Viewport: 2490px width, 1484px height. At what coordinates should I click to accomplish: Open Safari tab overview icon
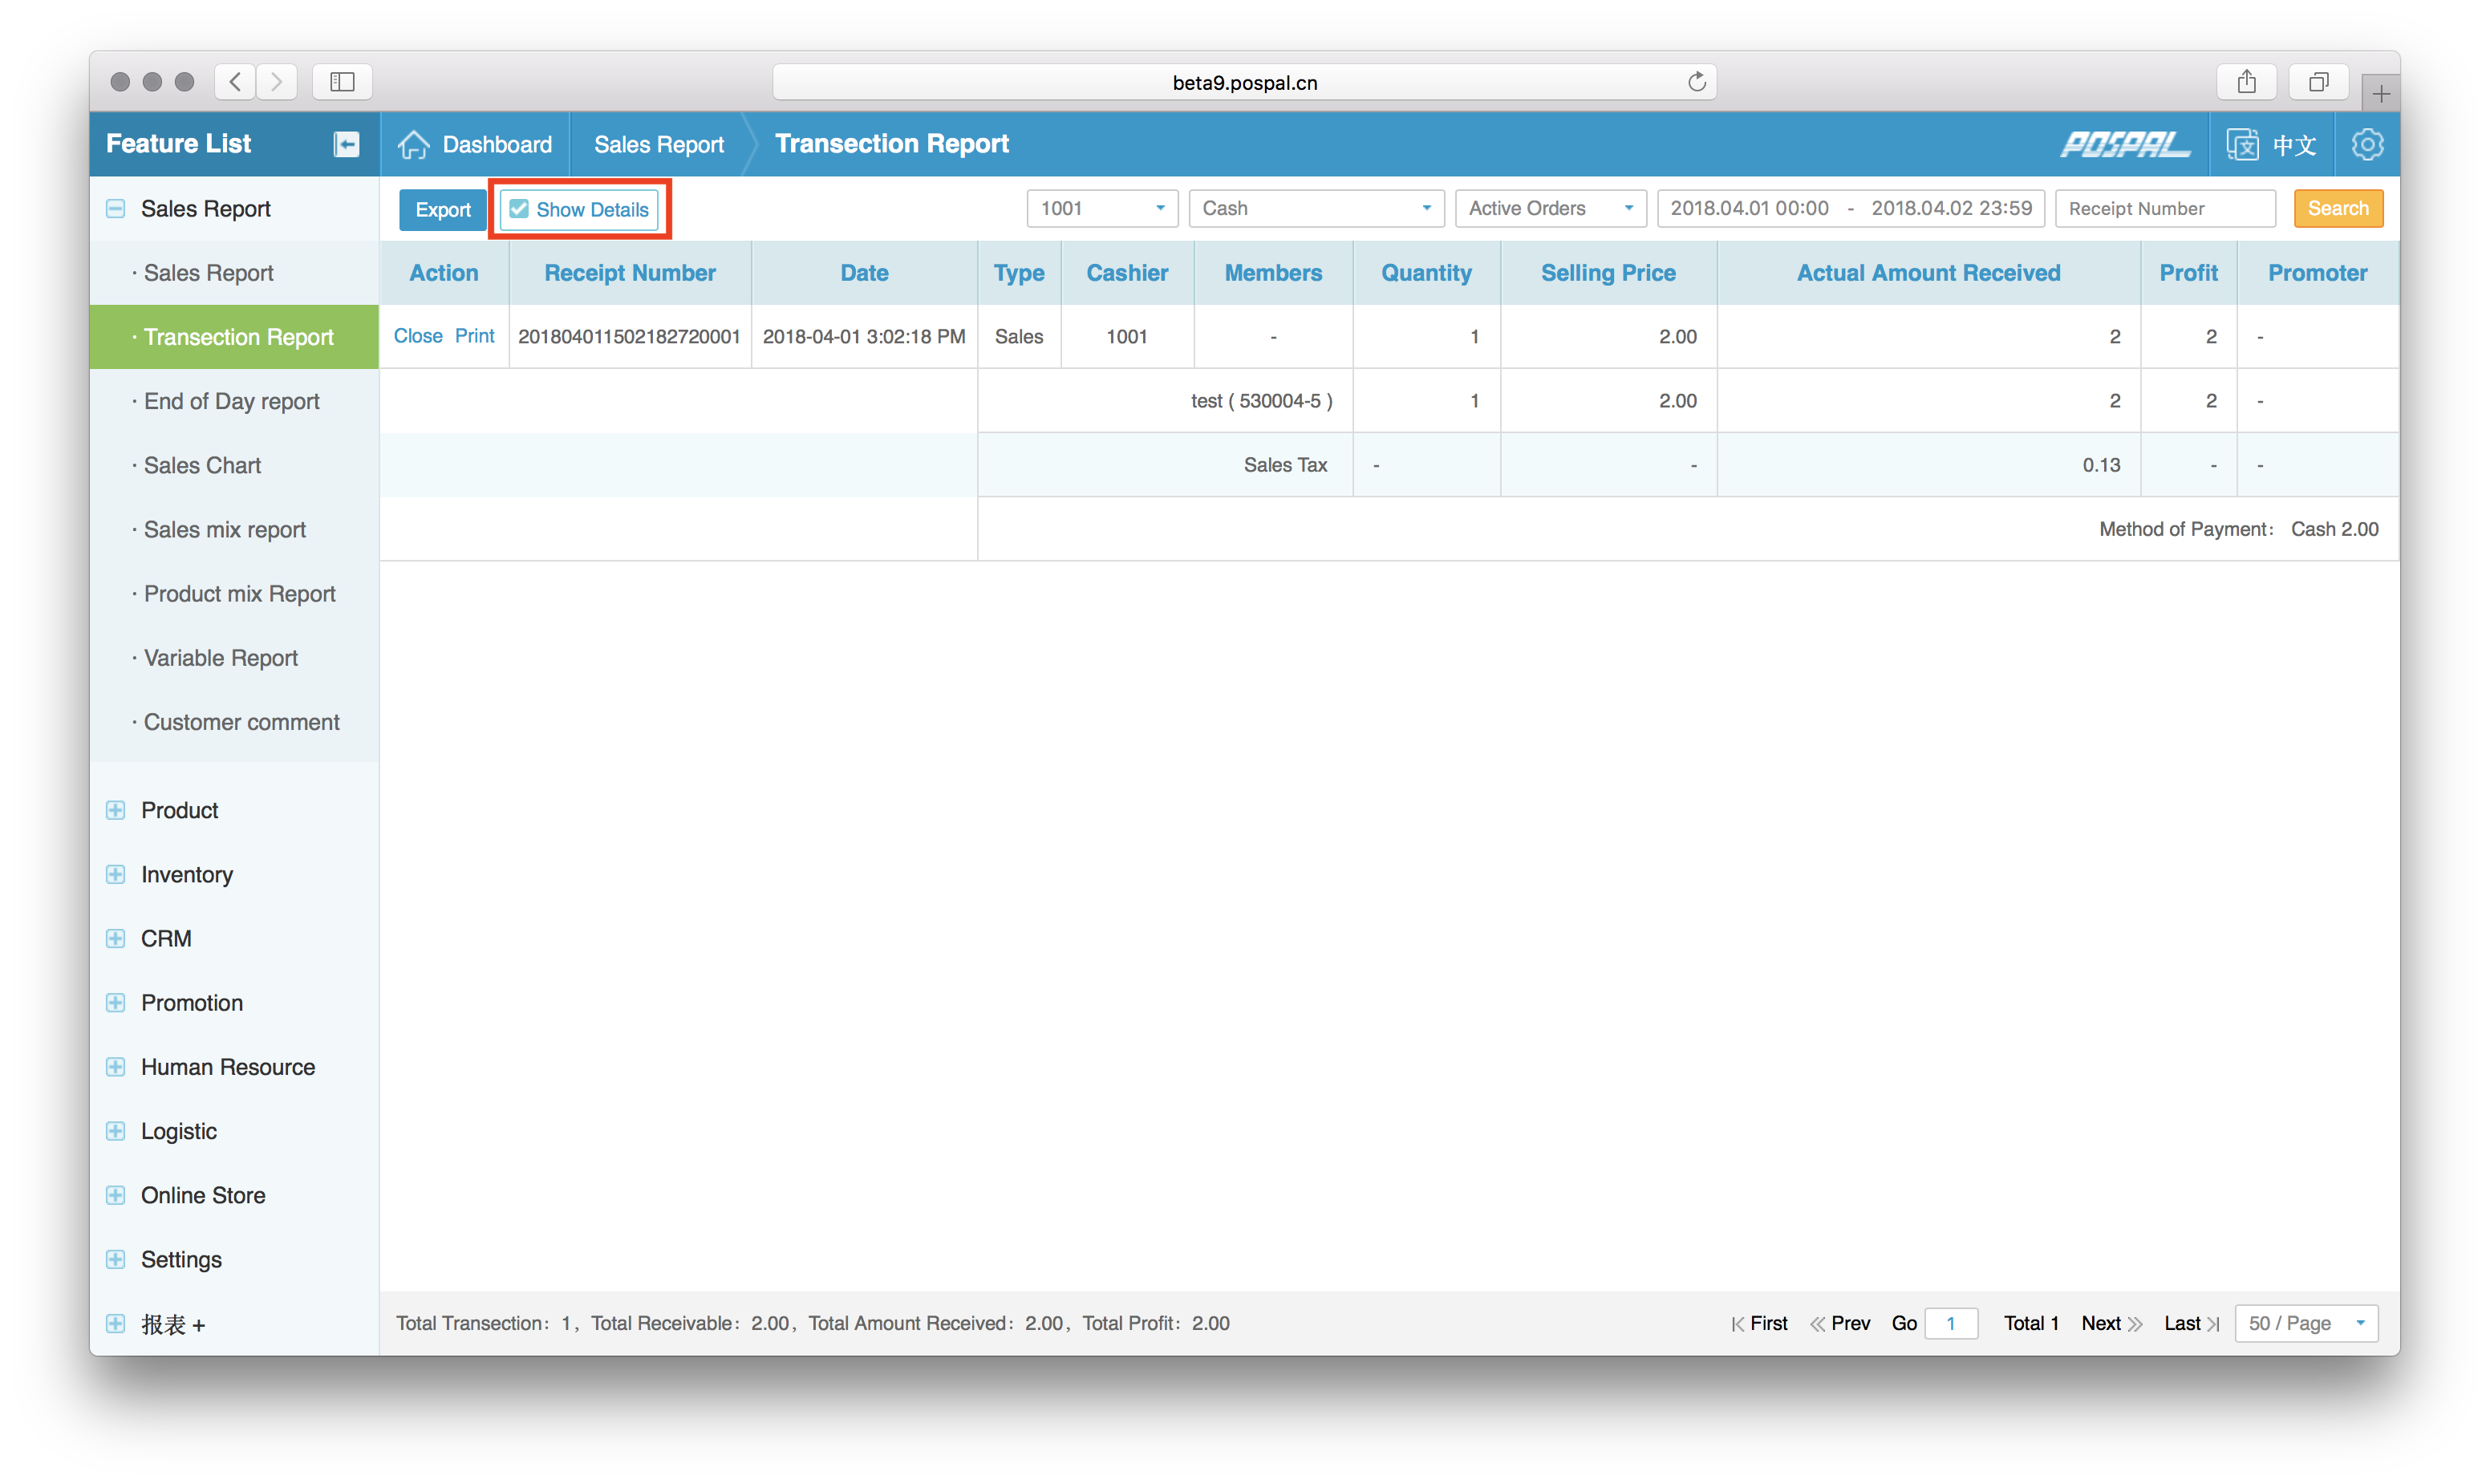[2318, 82]
